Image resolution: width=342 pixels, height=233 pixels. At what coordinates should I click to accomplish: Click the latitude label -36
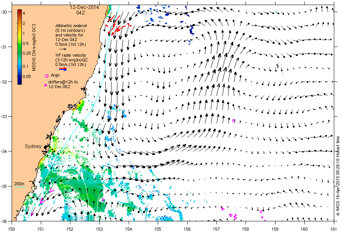pos(4,221)
